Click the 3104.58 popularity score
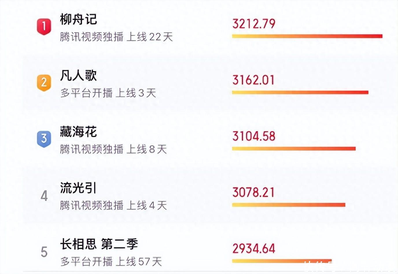Image resolution: width=398 pixels, height=274 pixels. 254,136
